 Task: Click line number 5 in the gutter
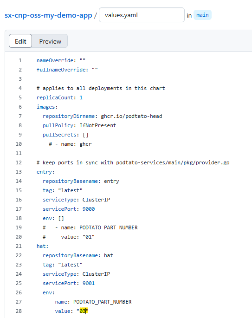click(20, 97)
